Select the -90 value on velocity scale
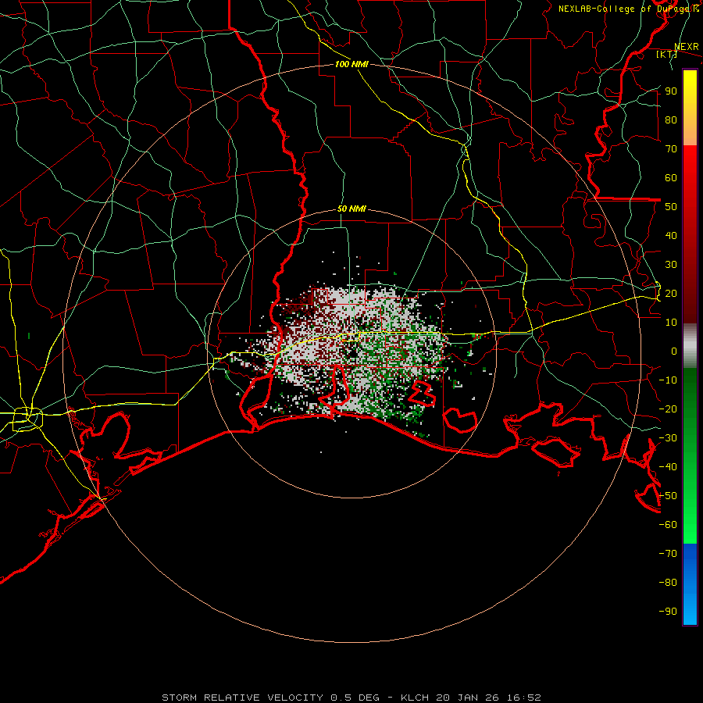Viewport: 703px width, 703px height. (x=668, y=612)
